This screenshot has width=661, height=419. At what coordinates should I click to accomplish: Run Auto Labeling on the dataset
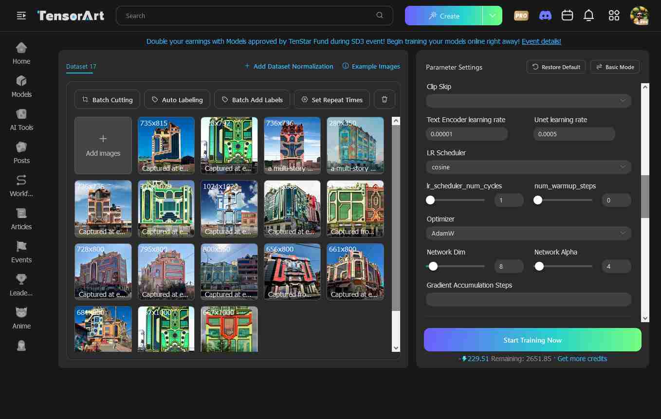click(177, 99)
